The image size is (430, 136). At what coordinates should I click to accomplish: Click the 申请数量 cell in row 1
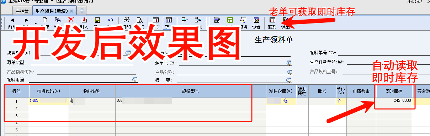[361, 101]
